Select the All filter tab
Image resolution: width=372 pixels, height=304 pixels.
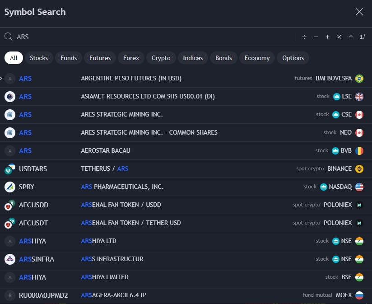click(x=14, y=58)
